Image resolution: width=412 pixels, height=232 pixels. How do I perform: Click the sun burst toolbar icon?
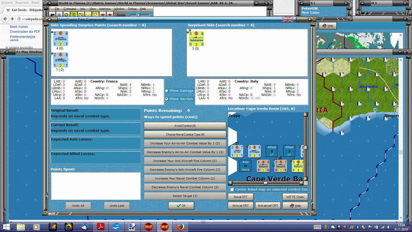[x=88, y=15]
